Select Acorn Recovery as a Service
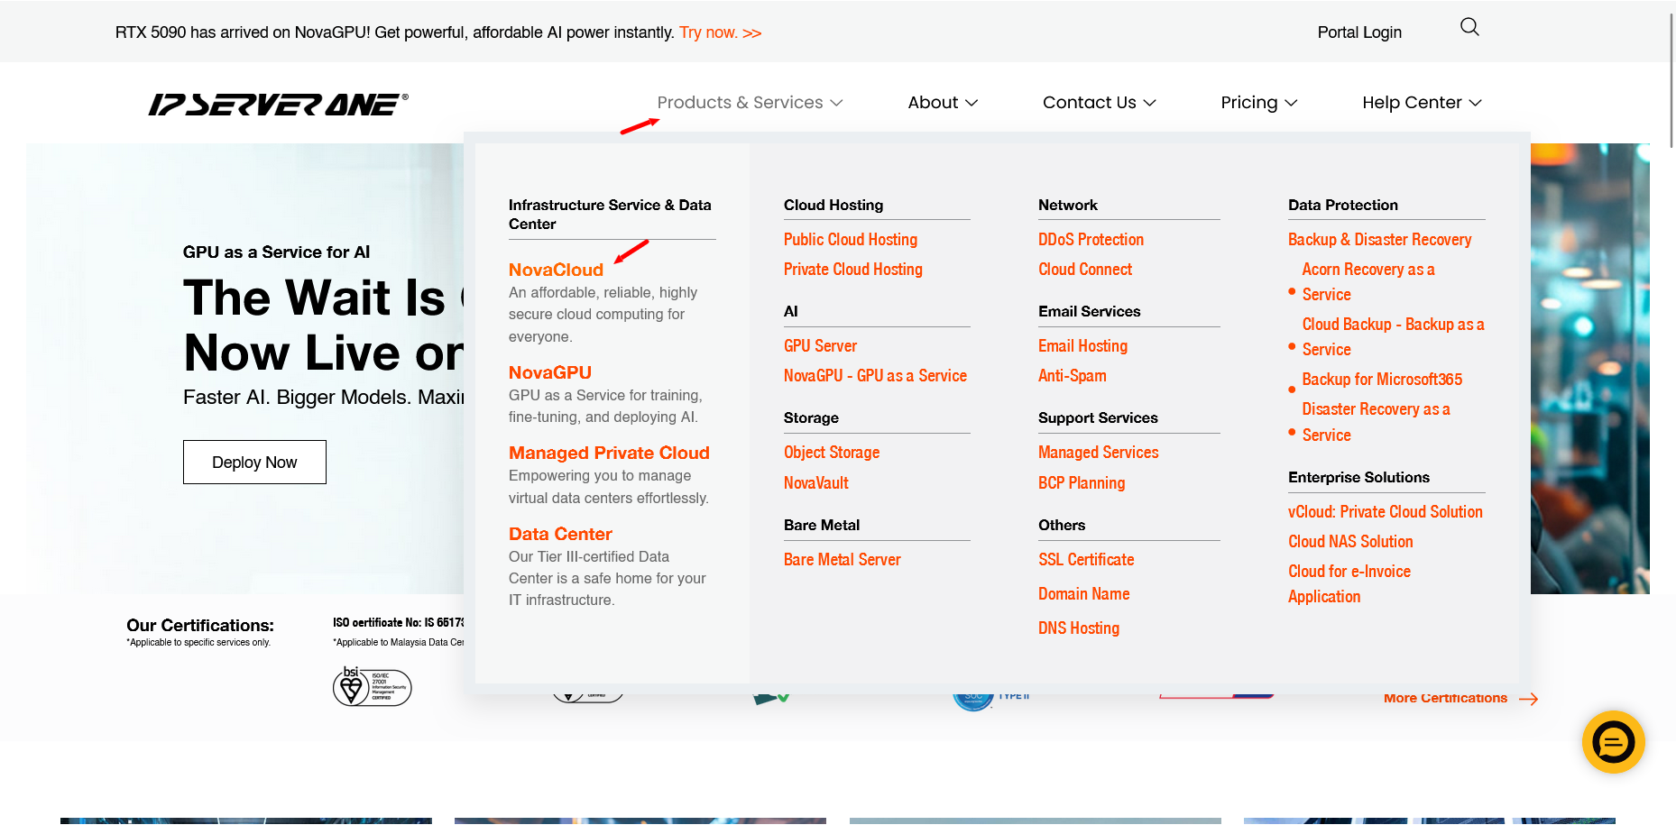The width and height of the screenshot is (1676, 825). pos(1368,281)
